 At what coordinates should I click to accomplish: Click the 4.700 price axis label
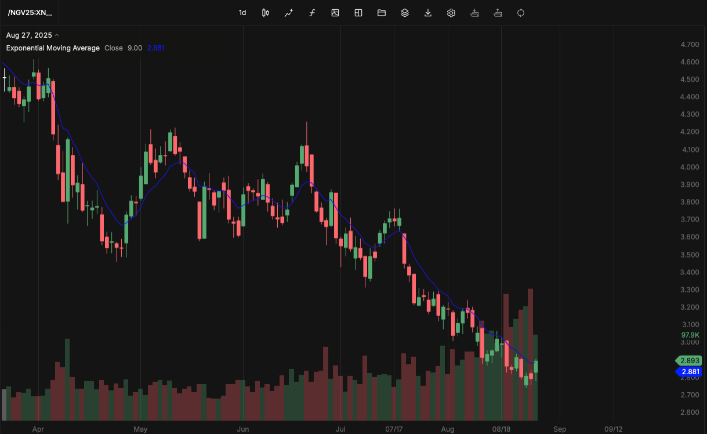[690, 45]
